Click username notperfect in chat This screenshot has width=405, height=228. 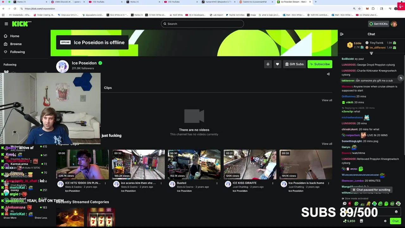353,135
